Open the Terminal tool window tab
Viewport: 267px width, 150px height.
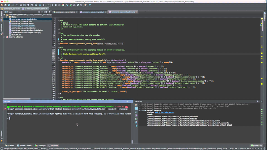click(53, 145)
